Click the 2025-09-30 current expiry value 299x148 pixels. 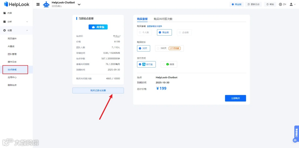[x=114, y=70]
